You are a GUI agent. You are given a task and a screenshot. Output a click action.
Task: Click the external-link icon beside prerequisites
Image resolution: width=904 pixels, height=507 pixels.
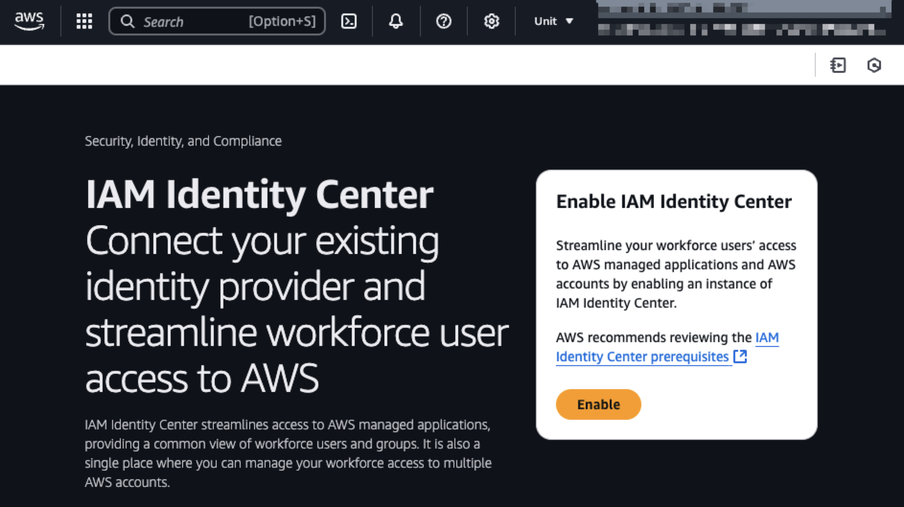pos(741,357)
